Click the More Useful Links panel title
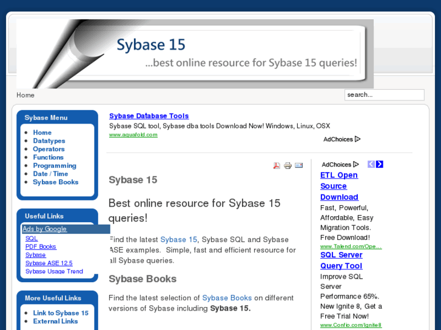The width and height of the screenshot is (441, 330). [x=53, y=298]
